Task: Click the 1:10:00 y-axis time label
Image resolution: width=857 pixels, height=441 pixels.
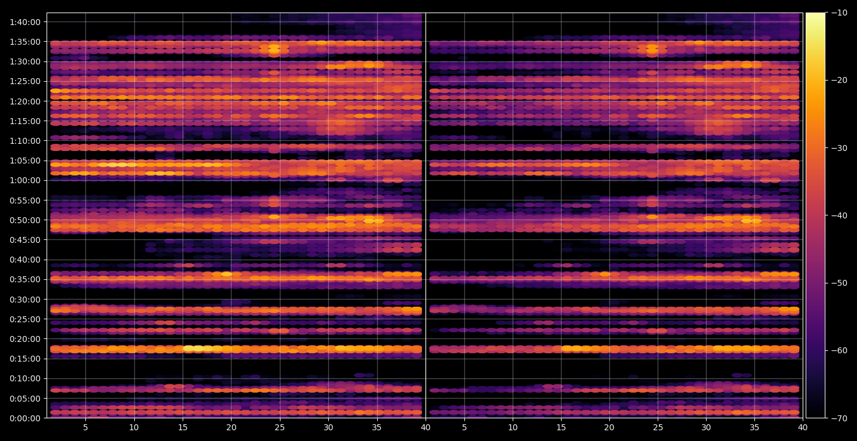Action: click(26, 141)
